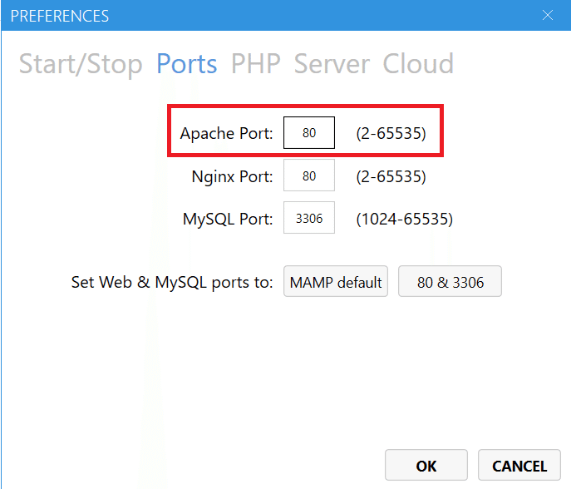This screenshot has width=571, height=489.
Task: Switch to the Start/Stop tab
Action: point(81,64)
